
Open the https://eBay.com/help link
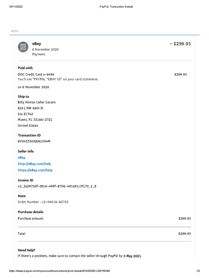coord(35,170)
